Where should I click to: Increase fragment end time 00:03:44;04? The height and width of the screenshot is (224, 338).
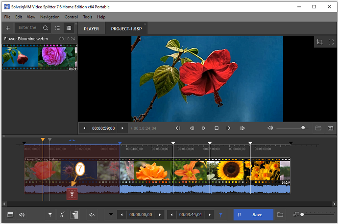210,215
